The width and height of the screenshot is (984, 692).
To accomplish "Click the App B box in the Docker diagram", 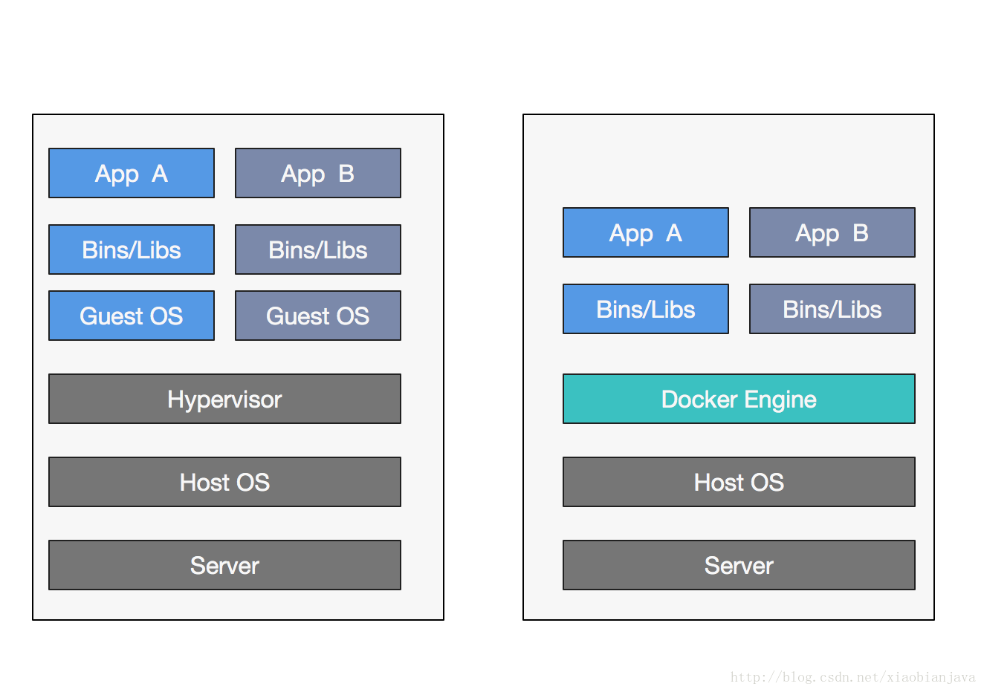I will (832, 232).
